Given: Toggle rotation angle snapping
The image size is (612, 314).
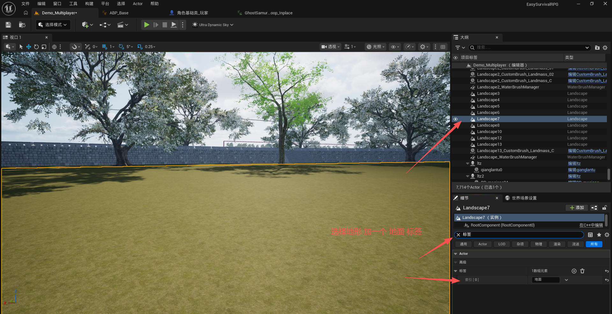Looking at the screenshot, I should 121,47.
